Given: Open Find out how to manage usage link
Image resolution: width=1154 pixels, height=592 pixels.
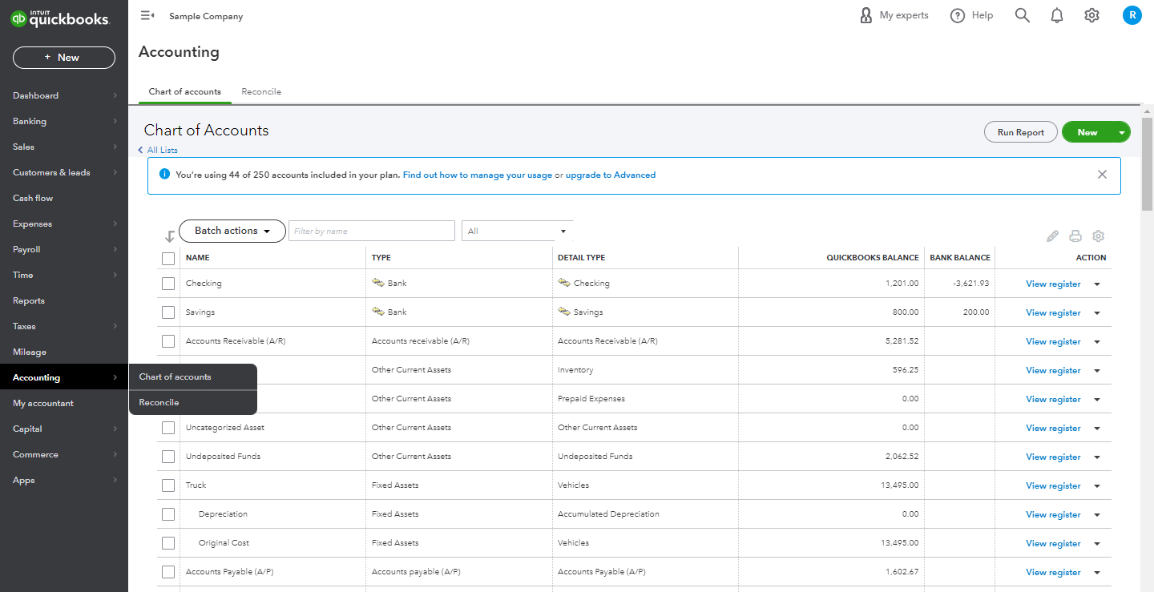Looking at the screenshot, I should tap(478, 175).
